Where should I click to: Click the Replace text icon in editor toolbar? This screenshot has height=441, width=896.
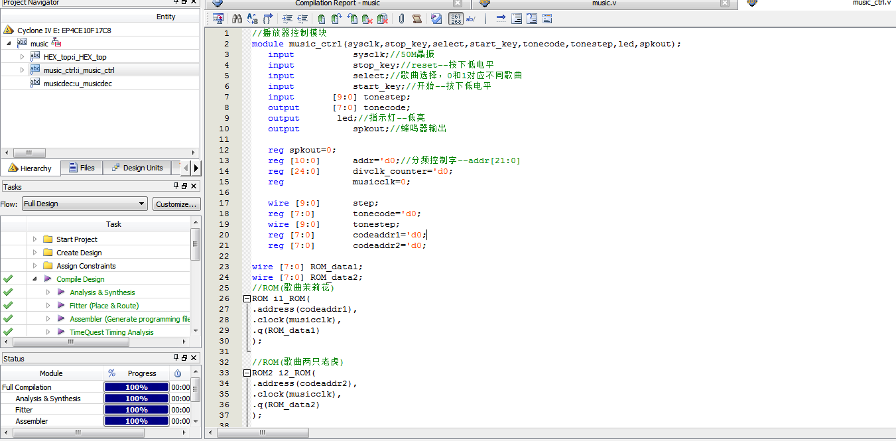(x=252, y=19)
